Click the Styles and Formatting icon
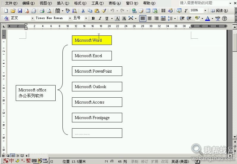Viewport: 237px width, 164px height. (6, 18)
